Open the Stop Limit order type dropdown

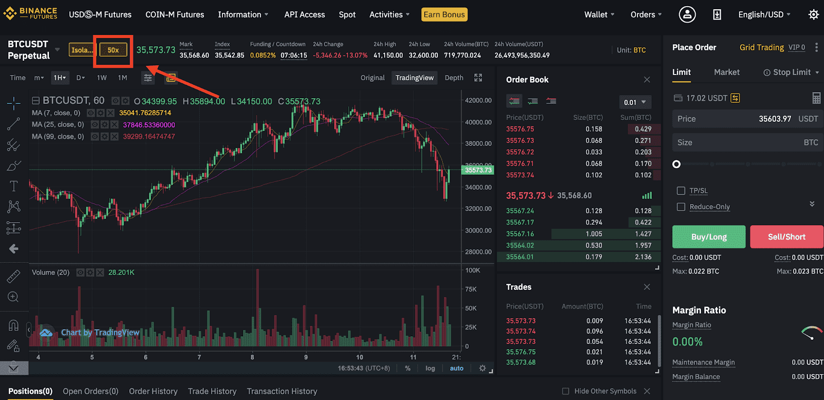[x=792, y=72]
